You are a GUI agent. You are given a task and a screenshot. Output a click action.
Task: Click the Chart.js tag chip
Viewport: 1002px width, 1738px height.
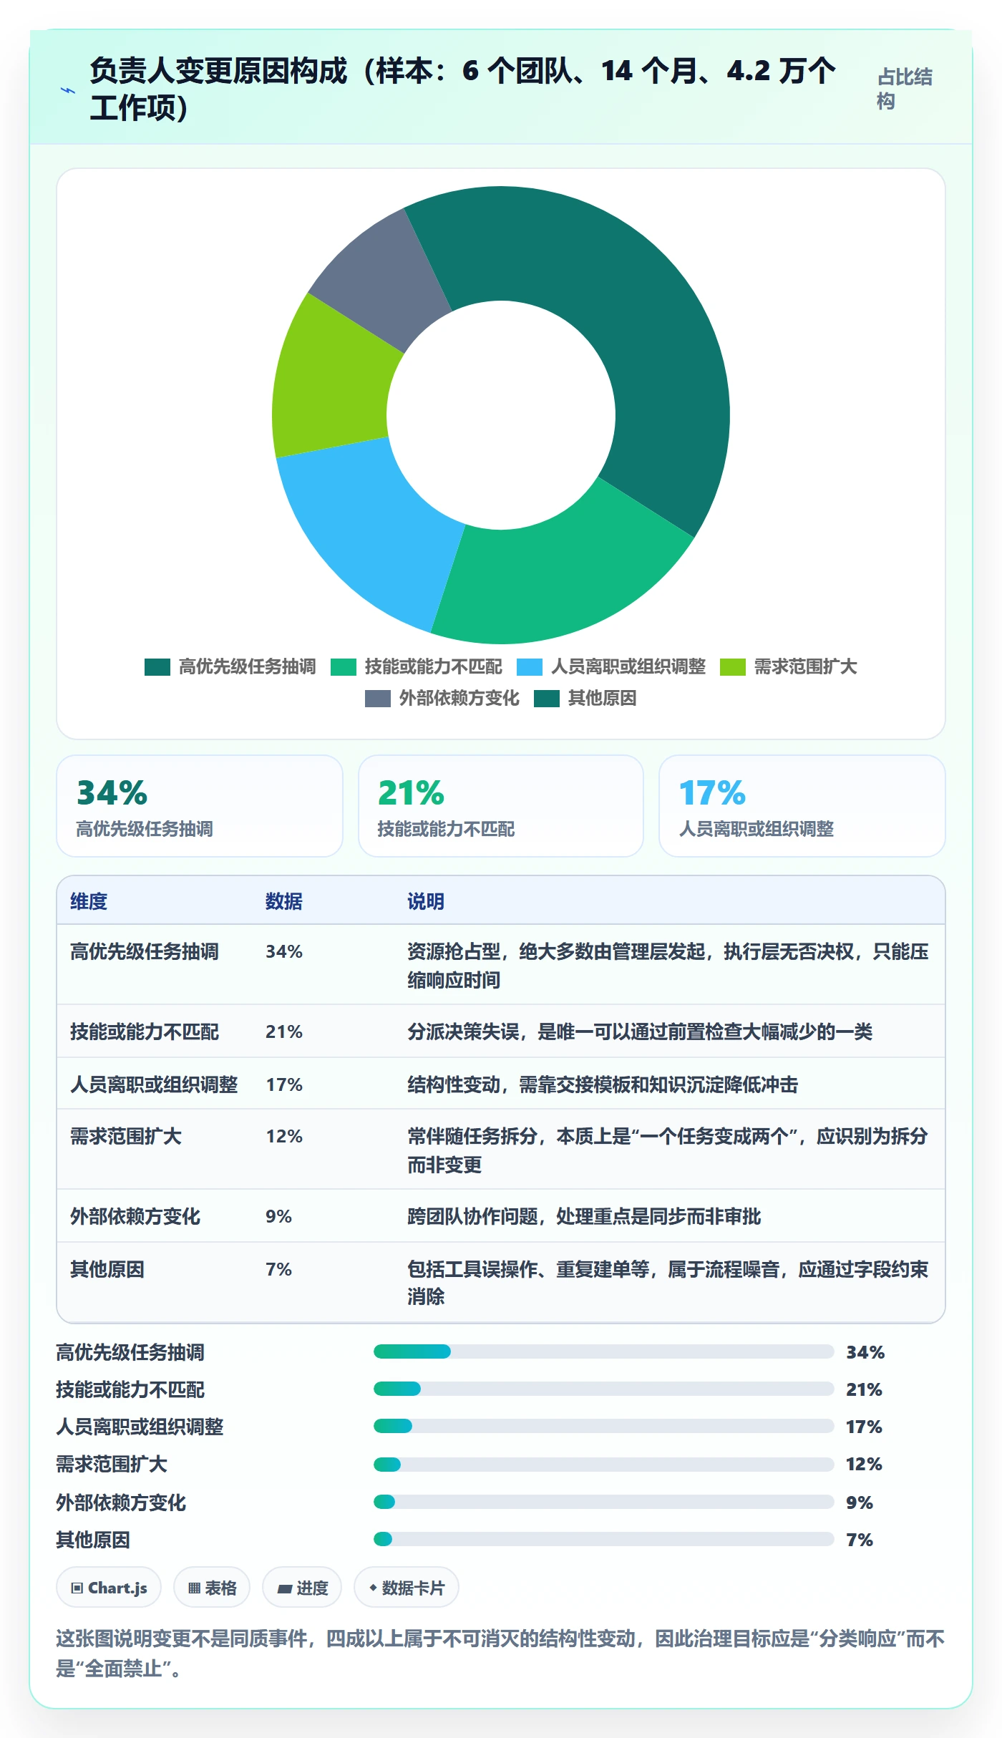tap(109, 1588)
